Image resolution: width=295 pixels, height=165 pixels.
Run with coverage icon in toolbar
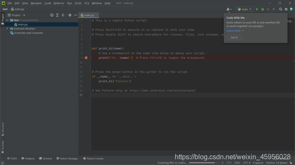tap(268, 9)
